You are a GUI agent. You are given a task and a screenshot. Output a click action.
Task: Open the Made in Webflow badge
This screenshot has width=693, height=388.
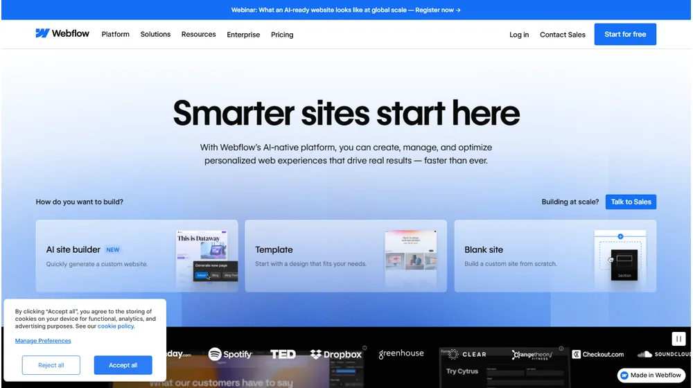point(651,375)
